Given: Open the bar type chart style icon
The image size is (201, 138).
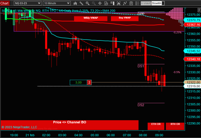Looking at the screenshot, I should click(x=75, y=3).
